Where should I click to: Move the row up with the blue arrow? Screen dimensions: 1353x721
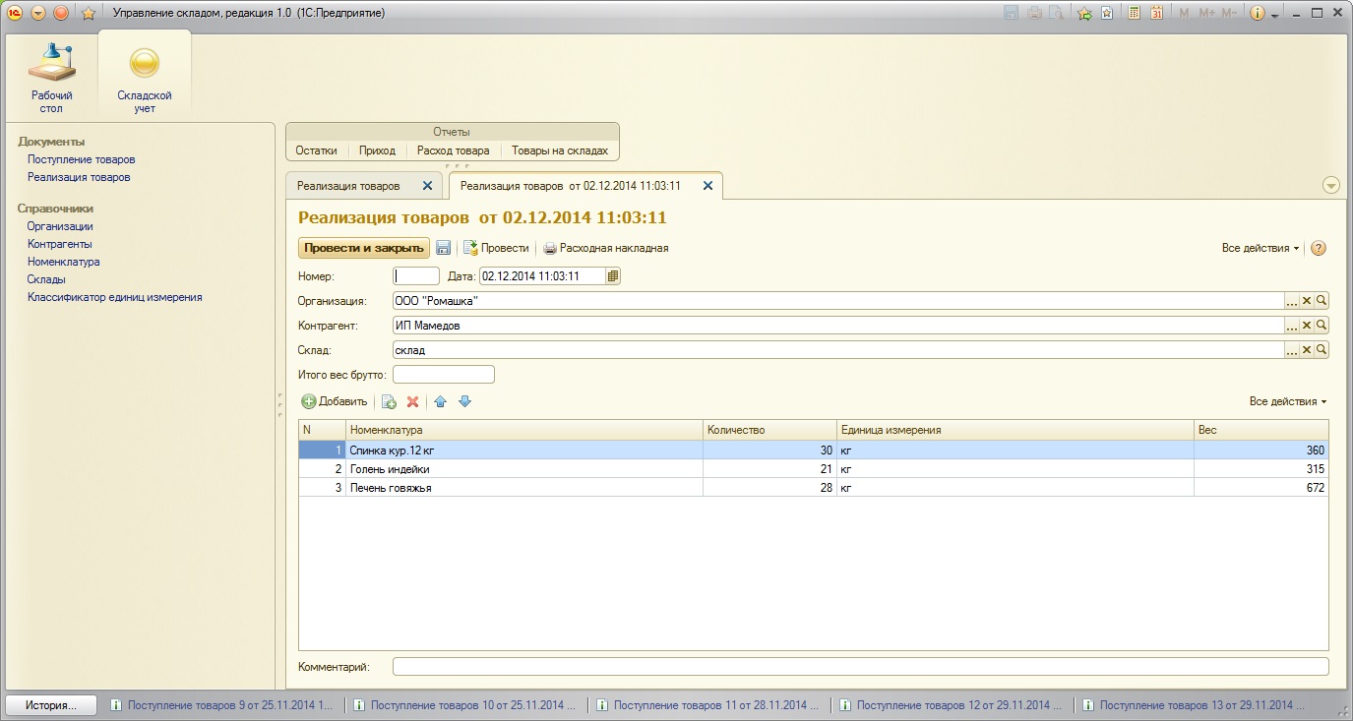[x=441, y=401]
